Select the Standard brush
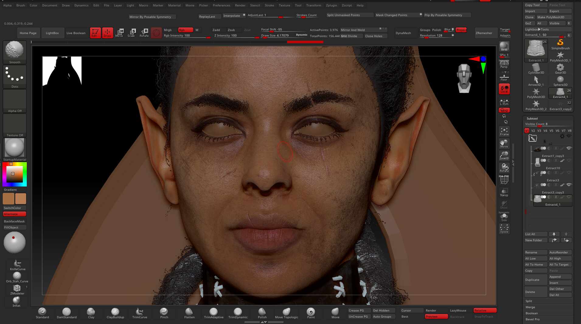The height and width of the screenshot is (324, 581). pyautogui.click(x=42, y=313)
